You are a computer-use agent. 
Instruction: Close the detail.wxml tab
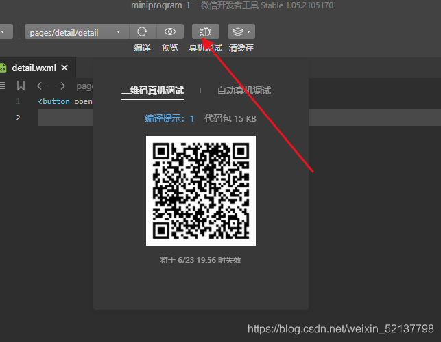pos(64,68)
